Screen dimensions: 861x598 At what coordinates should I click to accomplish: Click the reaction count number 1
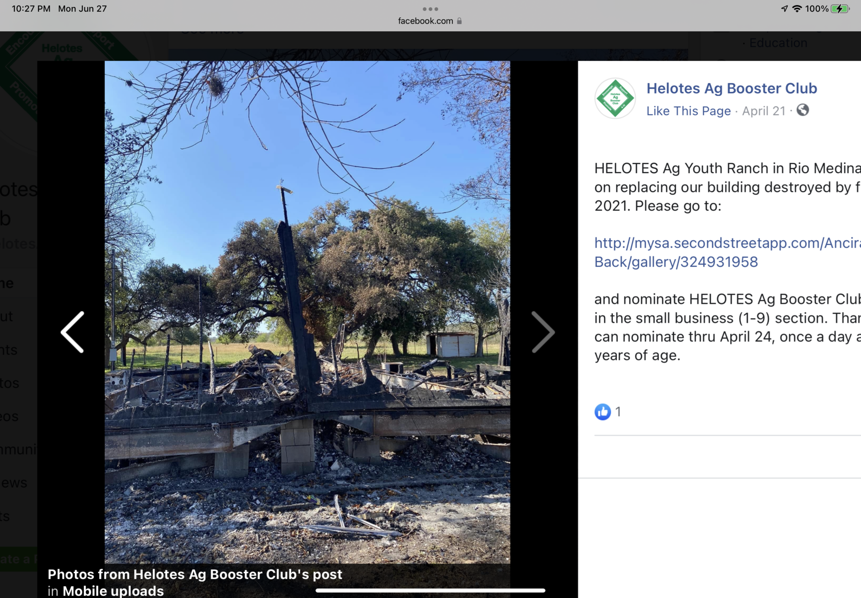click(618, 412)
